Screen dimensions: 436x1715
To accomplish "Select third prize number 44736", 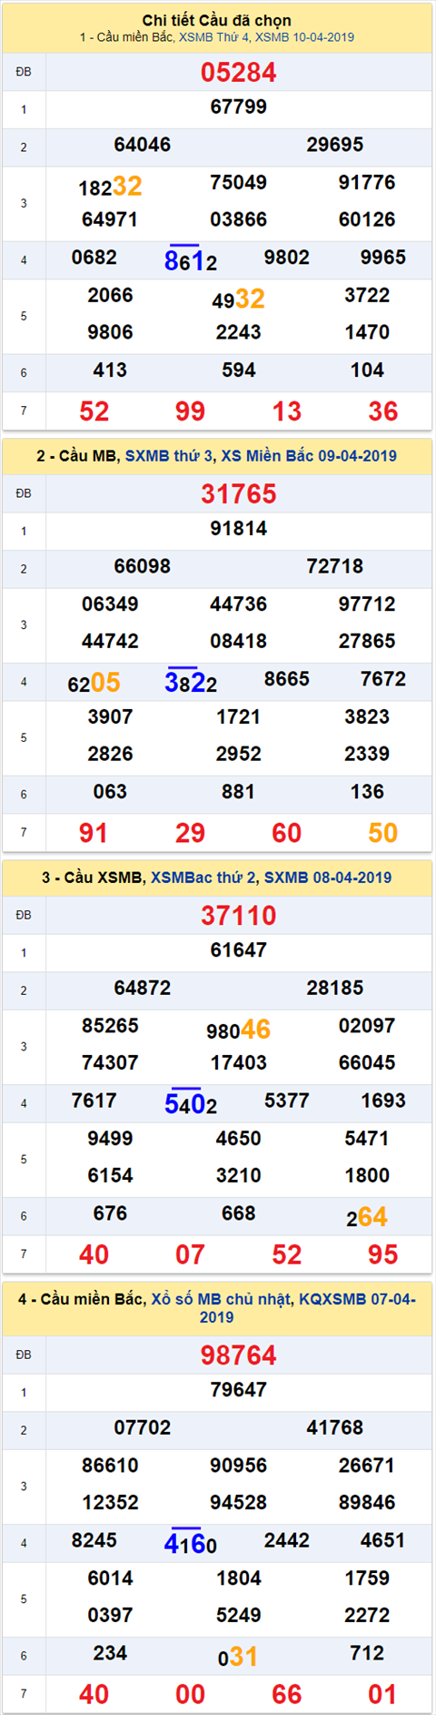I will tap(239, 604).
